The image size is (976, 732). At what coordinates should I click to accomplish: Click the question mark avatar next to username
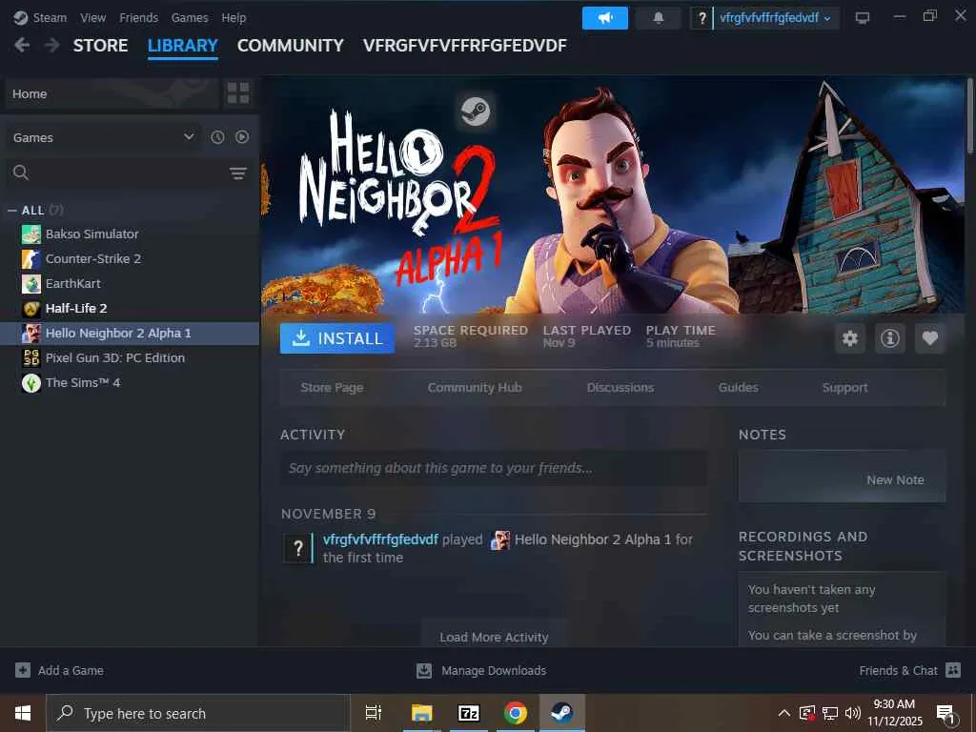tap(702, 18)
